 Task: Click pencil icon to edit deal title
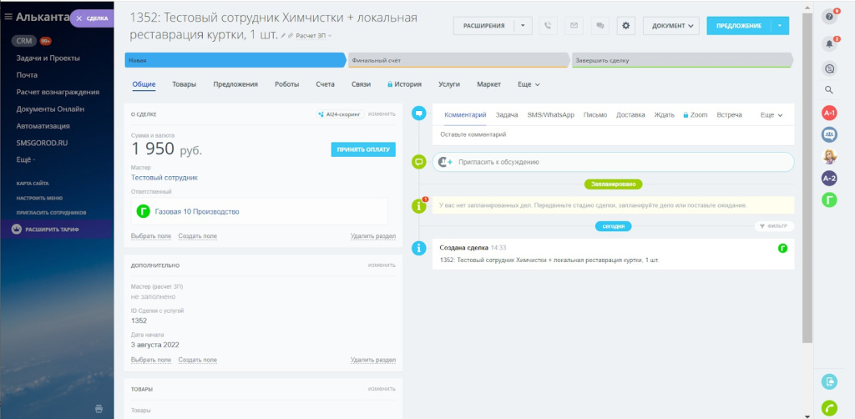(284, 35)
